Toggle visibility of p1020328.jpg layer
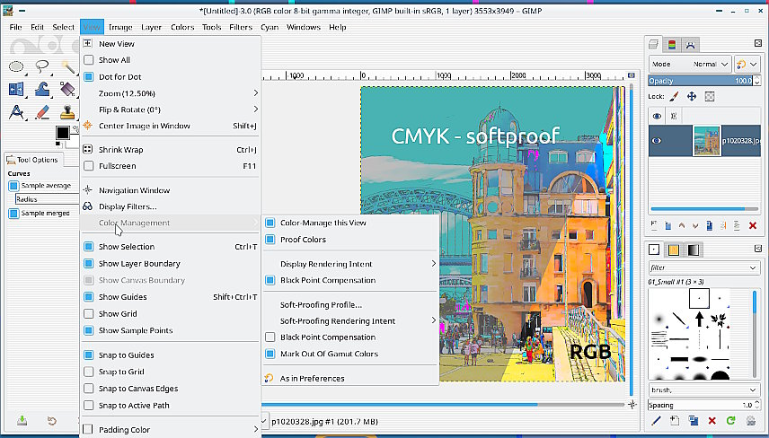769x438 pixels. pyautogui.click(x=657, y=140)
